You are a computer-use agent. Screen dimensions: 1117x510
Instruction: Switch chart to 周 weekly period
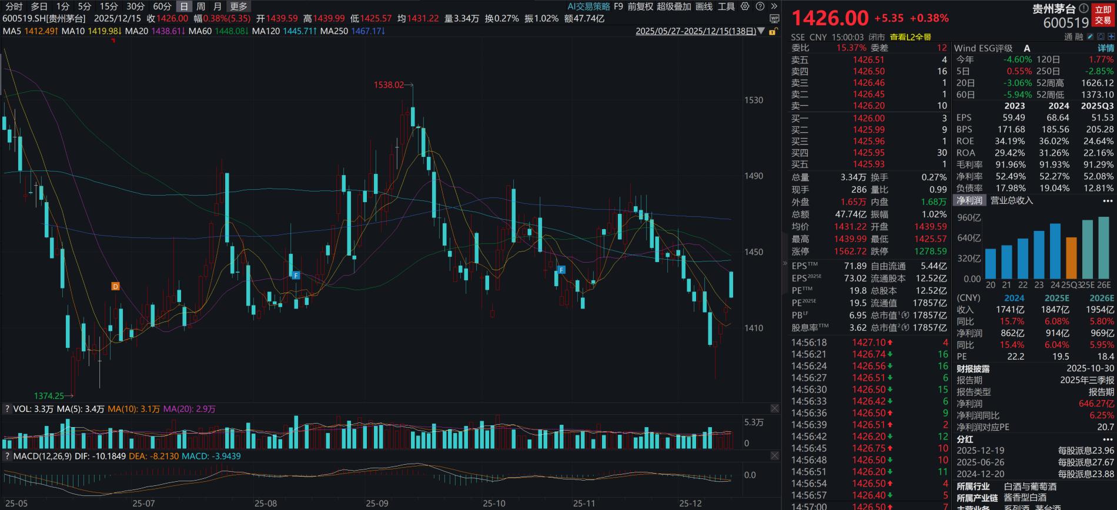tap(201, 6)
